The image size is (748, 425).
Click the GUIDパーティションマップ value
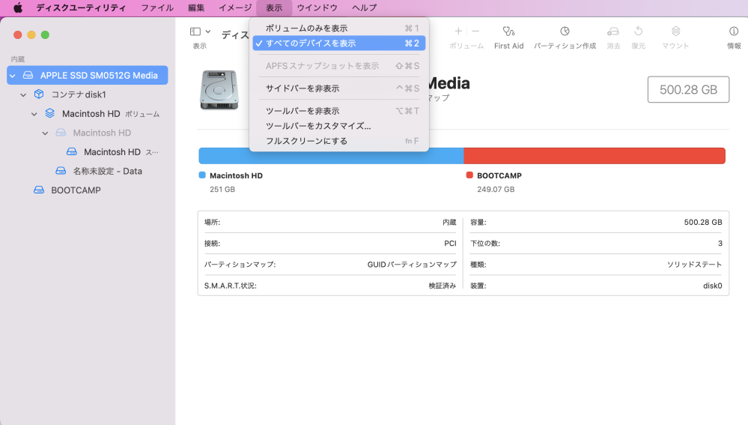[412, 264]
